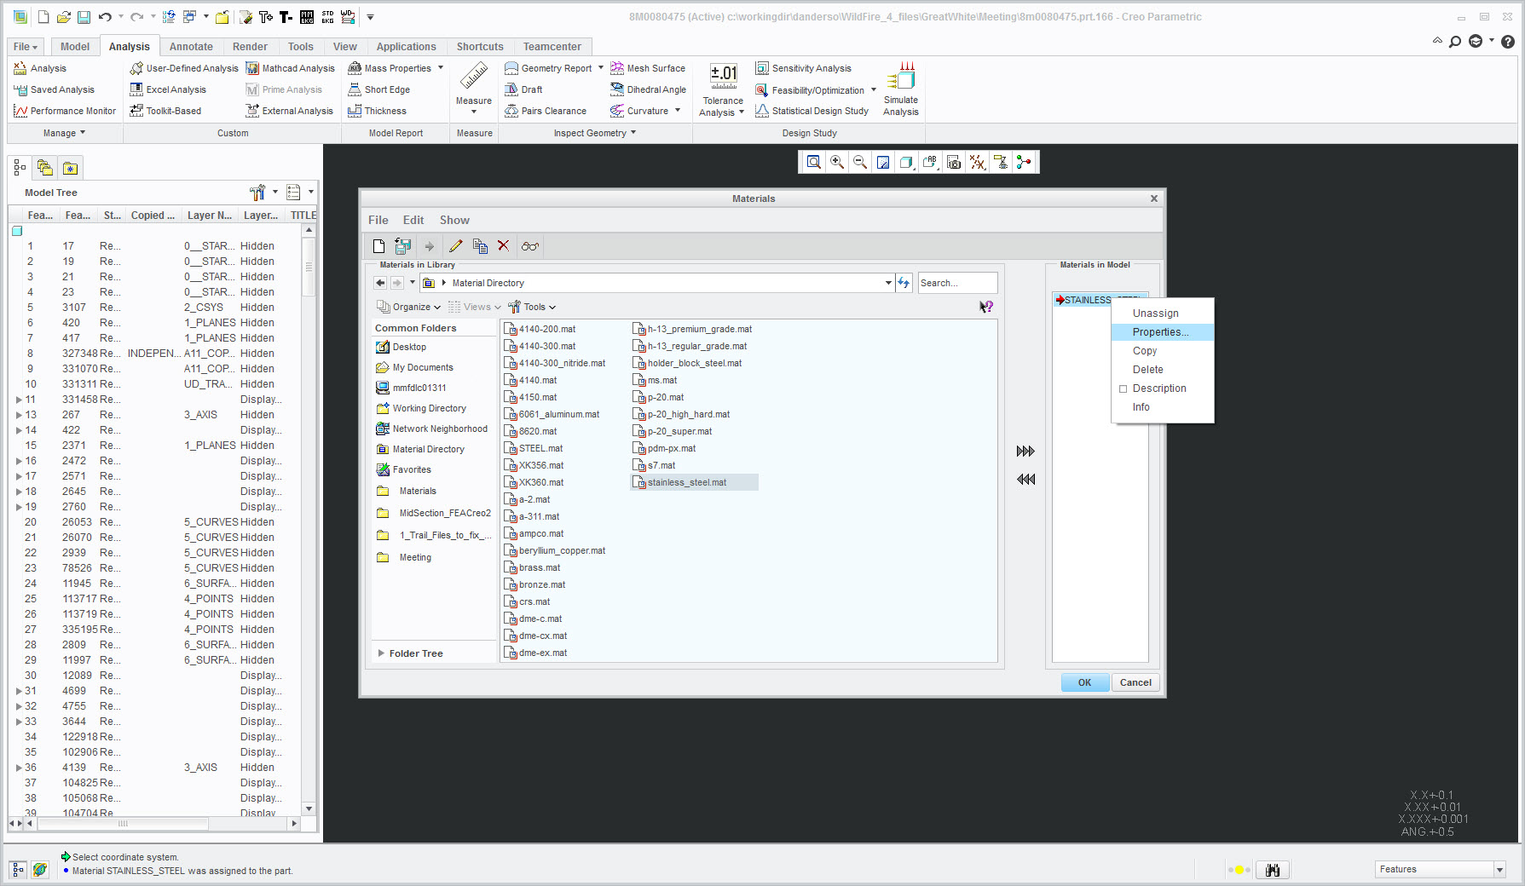Click the find binoculars icon in status bar
Image resolution: width=1525 pixels, height=886 pixels.
pos(1273,870)
